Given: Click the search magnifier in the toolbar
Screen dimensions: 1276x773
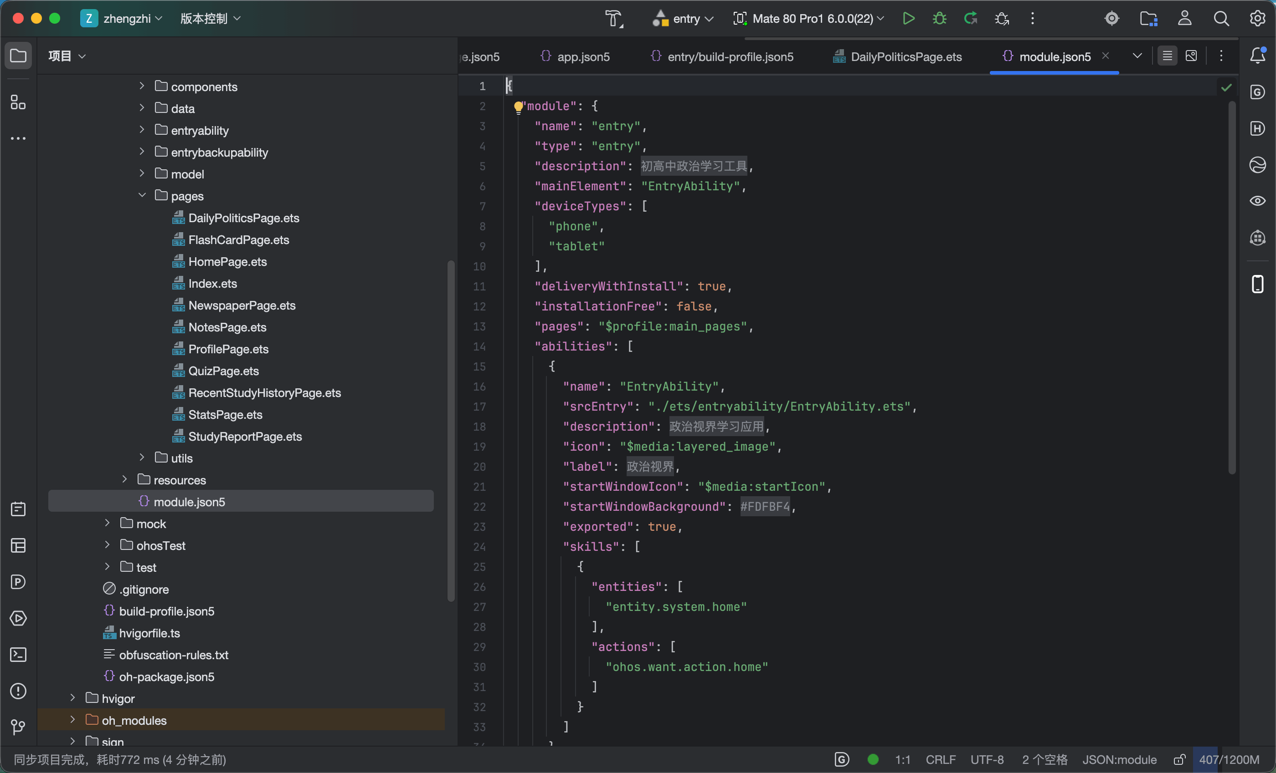Looking at the screenshot, I should pos(1221,19).
